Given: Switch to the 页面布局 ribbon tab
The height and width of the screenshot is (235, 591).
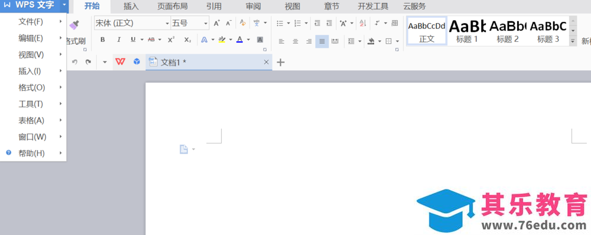Looking at the screenshot, I should [172, 6].
